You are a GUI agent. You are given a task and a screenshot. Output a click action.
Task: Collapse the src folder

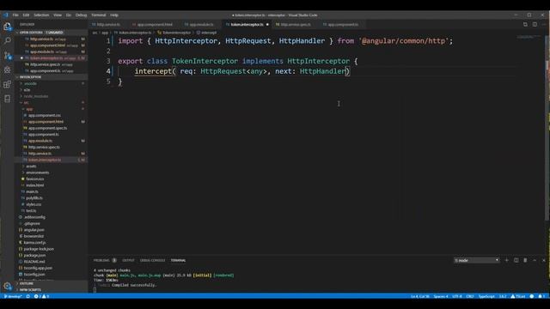[26, 103]
